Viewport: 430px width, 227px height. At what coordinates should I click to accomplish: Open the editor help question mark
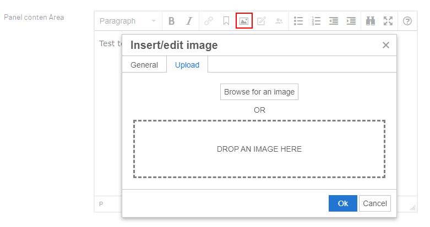pyautogui.click(x=407, y=21)
